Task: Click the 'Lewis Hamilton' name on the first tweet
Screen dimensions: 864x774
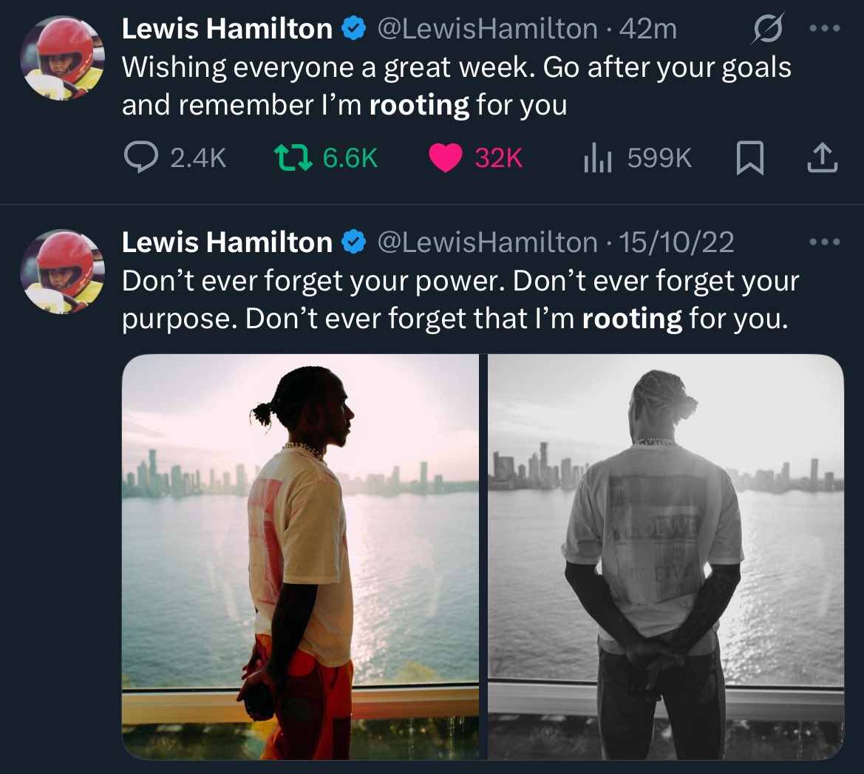Action: point(227,29)
